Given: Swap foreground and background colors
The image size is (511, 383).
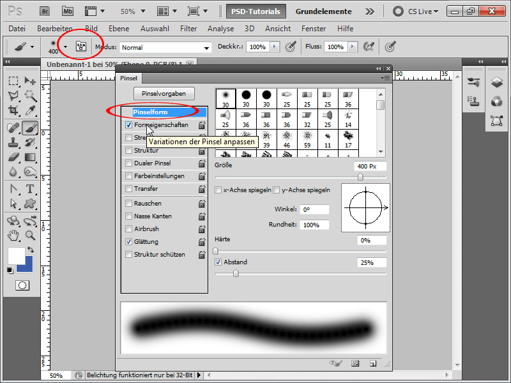Looking at the screenshot, I should tap(31, 250).
